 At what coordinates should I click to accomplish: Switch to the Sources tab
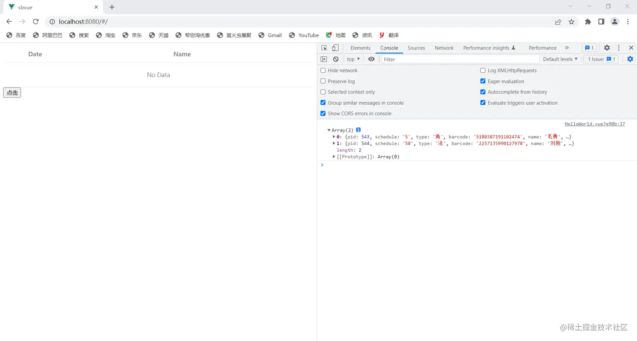(416, 48)
